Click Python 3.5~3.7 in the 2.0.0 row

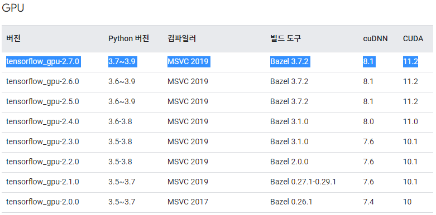pos(122,202)
